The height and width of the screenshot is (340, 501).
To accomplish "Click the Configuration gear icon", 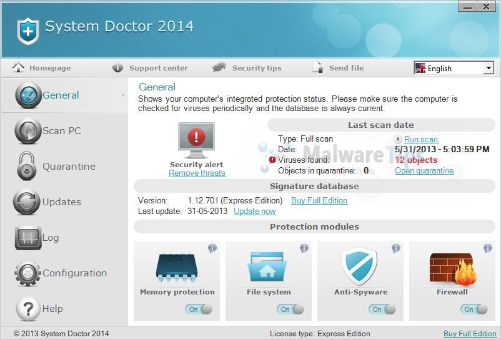I will point(27,273).
